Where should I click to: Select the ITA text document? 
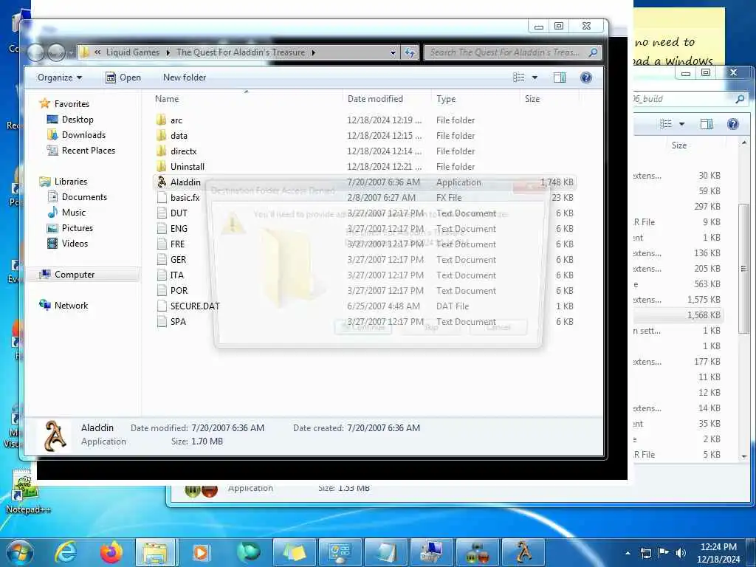point(176,275)
